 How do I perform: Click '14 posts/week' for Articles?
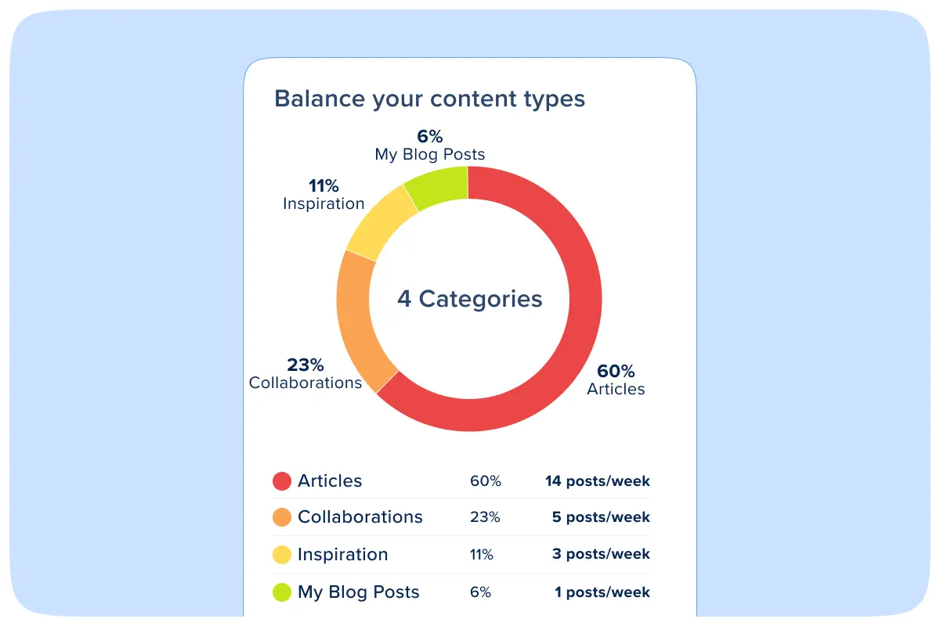click(597, 481)
